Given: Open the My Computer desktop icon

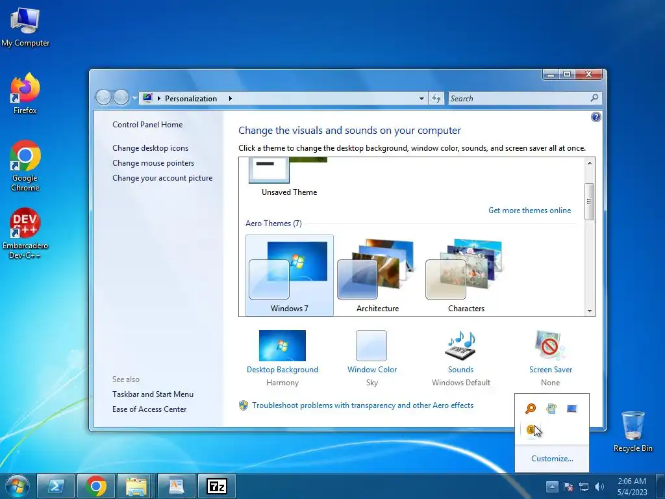Looking at the screenshot, I should pyautogui.click(x=25, y=26).
